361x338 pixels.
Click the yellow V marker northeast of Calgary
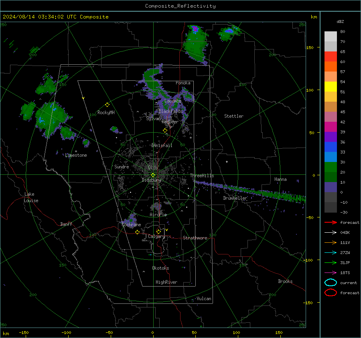(167, 230)
